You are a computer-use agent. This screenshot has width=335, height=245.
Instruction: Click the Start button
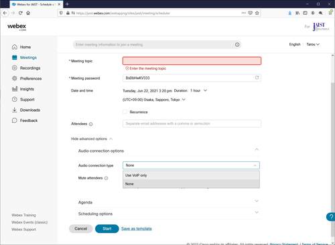point(107,228)
